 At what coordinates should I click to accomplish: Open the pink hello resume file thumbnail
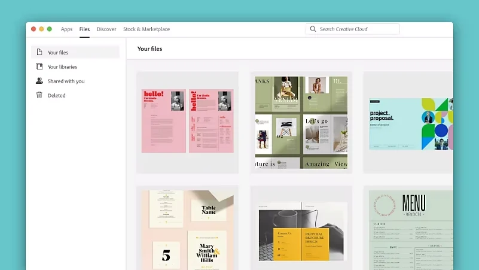188,121
